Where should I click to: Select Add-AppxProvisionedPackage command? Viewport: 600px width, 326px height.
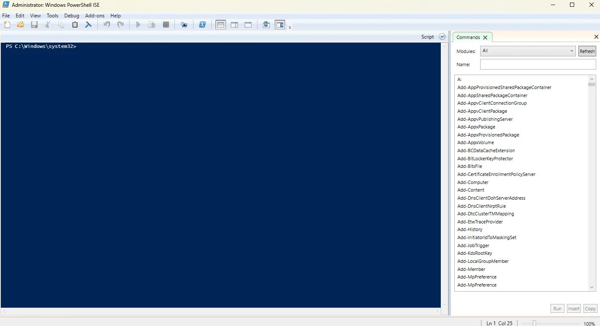488,135
